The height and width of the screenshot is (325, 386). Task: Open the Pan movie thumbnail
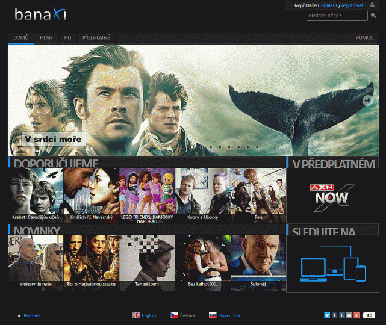pos(258,196)
